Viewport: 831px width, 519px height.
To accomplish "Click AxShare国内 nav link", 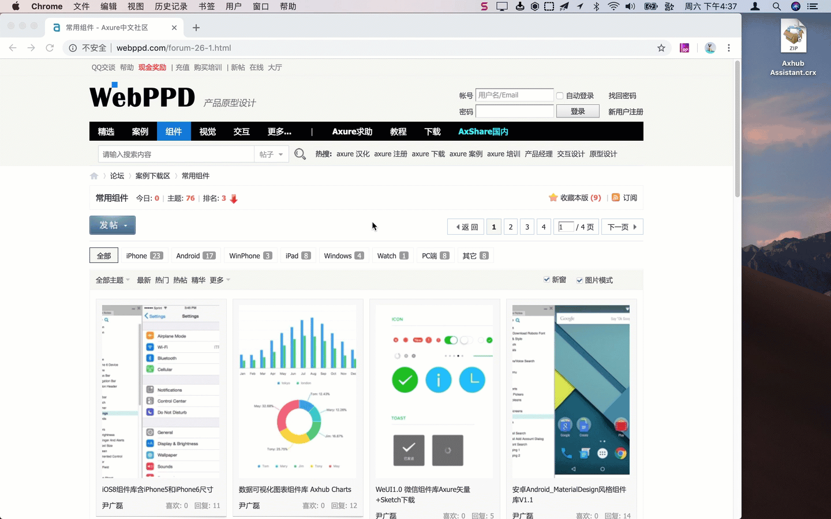I will 484,131.
